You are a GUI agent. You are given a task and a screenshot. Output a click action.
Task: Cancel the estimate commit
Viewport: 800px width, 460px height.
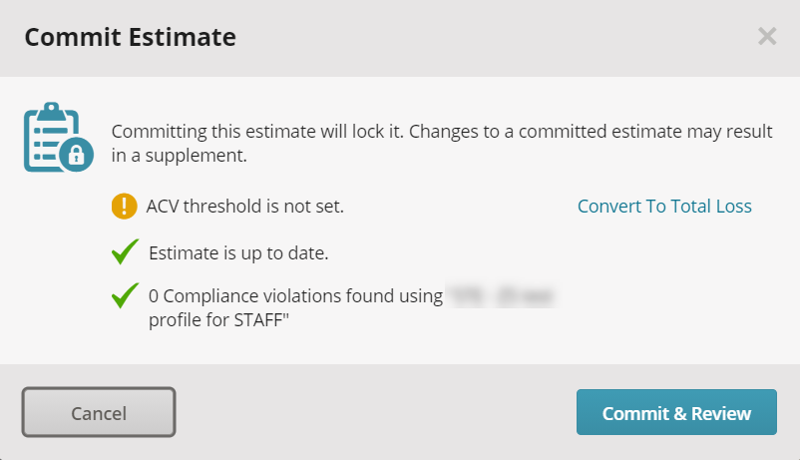(99, 412)
